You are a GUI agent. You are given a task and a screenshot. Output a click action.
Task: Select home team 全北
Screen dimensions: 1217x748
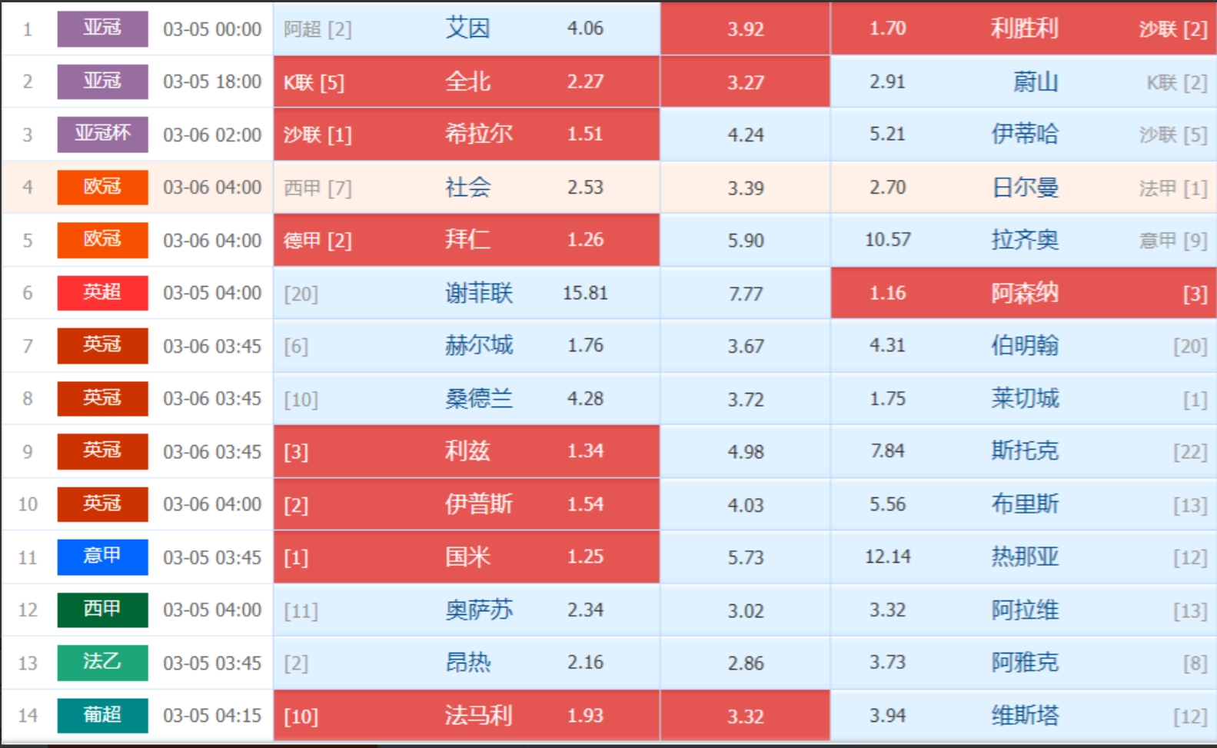(467, 81)
